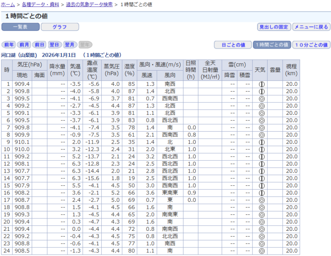Switch to the グラフ view tab
Image resolution: width=331 pixels, height=256 pixels.
[60, 27]
